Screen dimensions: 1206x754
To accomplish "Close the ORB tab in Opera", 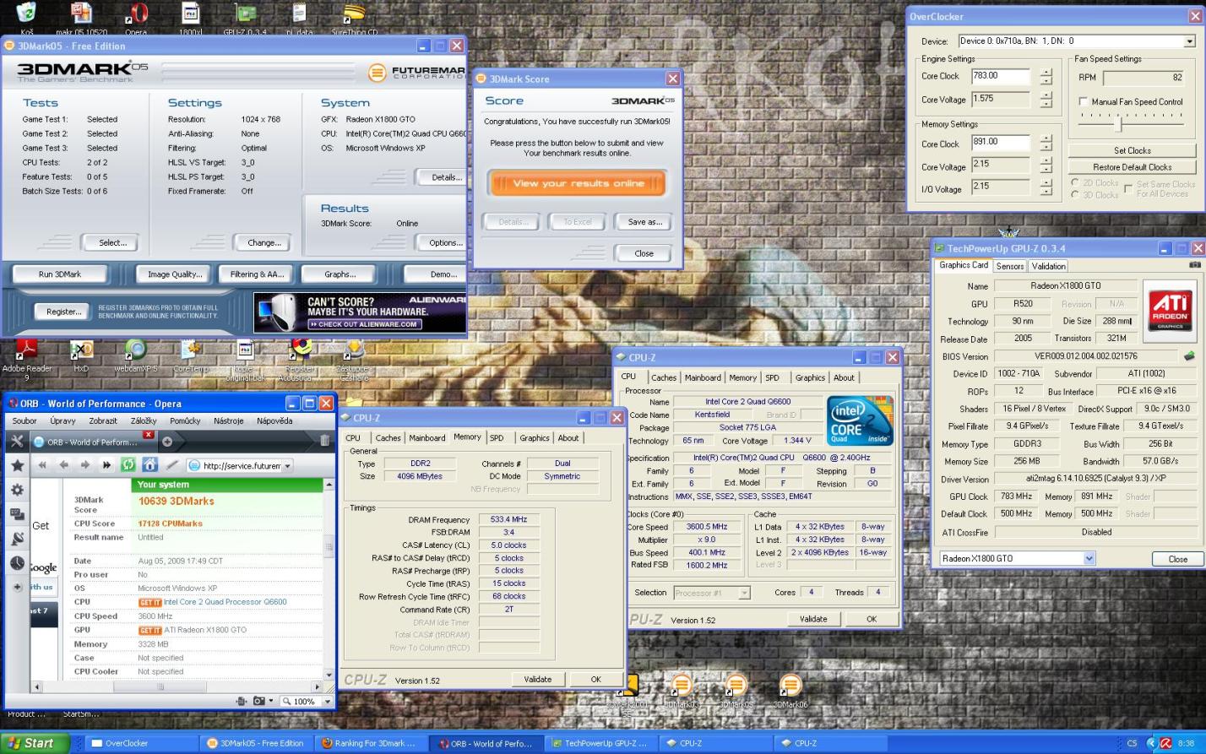I will click(148, 435).
